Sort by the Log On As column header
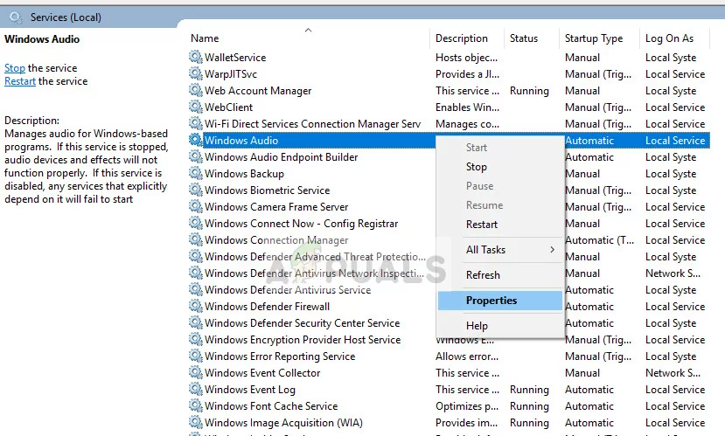 point(669,38)
